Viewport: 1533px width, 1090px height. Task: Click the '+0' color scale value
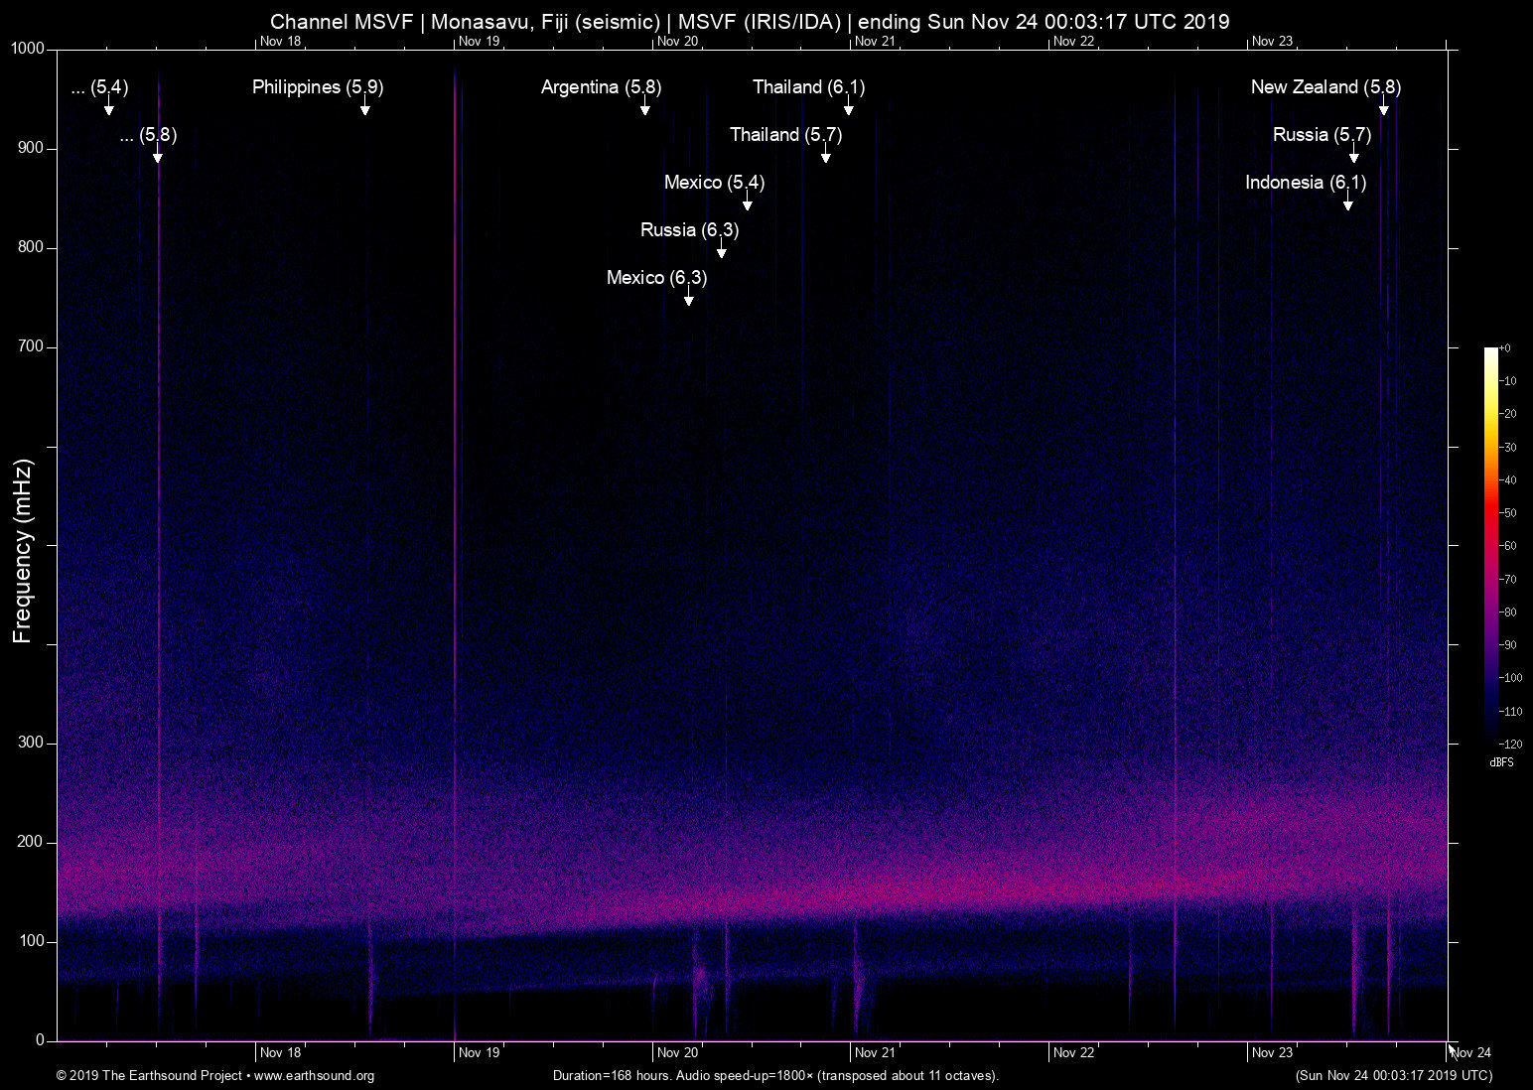[x=1505, y=348]
